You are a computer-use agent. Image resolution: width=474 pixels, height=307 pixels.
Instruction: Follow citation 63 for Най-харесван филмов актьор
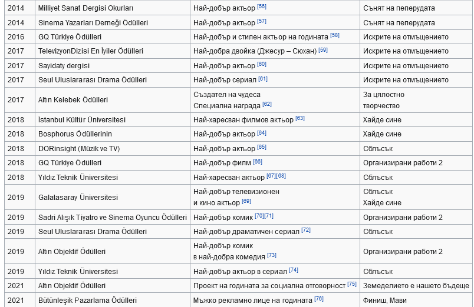[x=300, y=118]
